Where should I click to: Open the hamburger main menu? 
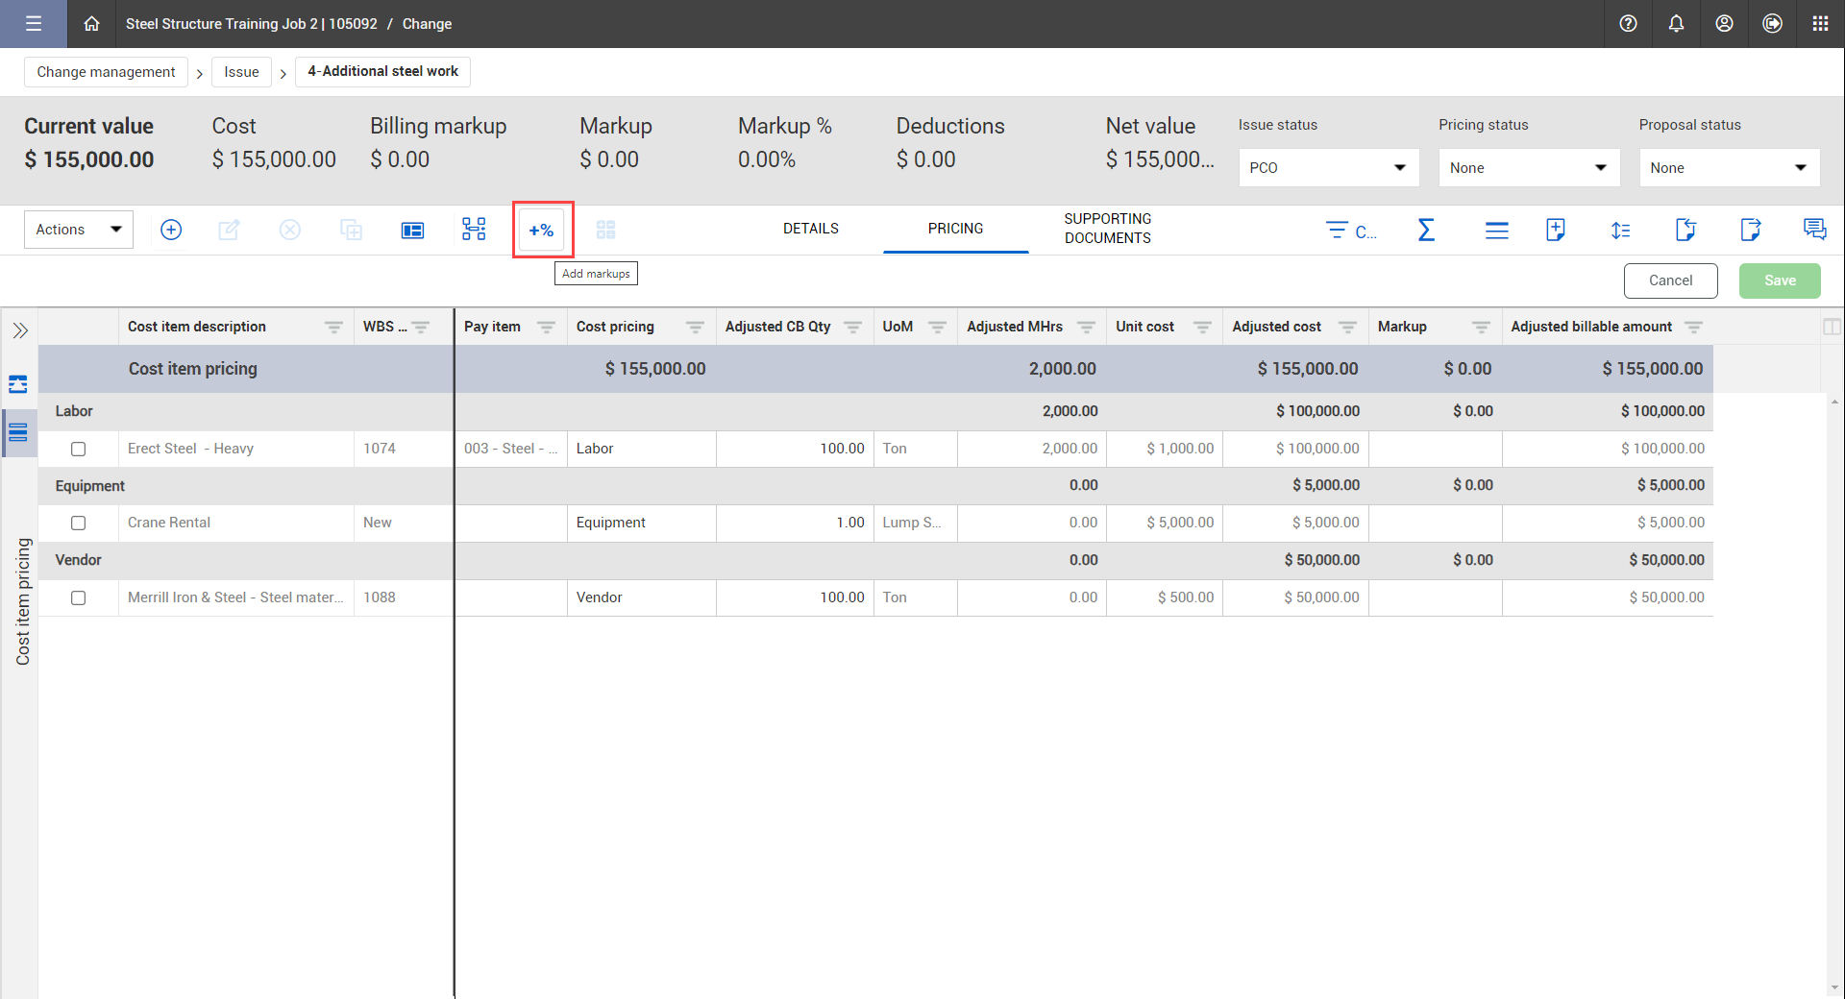pos(34,24)
